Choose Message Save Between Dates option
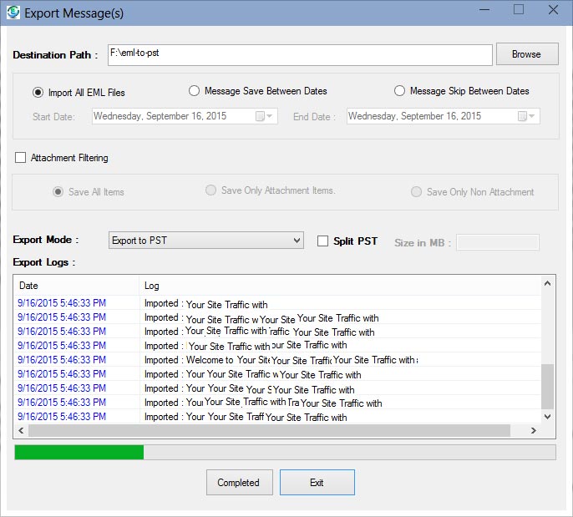This screenshot has height=517, width=573. pyautogui.click(x=195, y=91)
